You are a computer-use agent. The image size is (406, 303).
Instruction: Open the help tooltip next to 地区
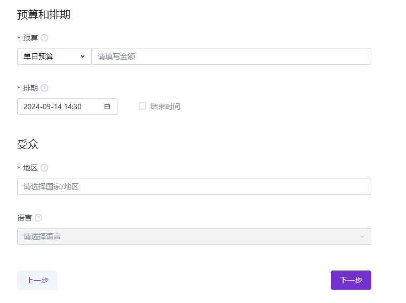(44, 168)
